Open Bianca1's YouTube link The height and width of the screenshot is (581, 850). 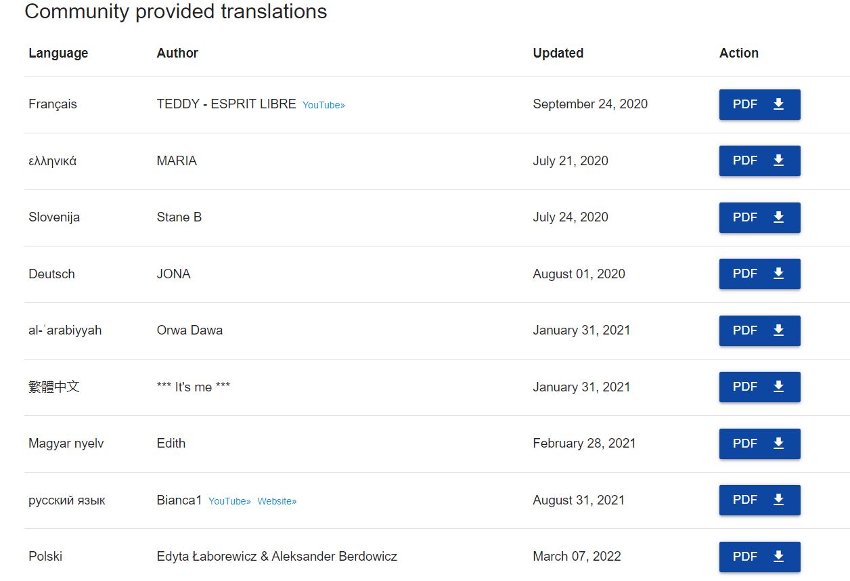(229, 501)
